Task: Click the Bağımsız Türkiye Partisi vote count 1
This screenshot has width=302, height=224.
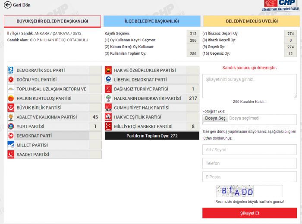Action: pyautogui.click(x=193, y=89)
